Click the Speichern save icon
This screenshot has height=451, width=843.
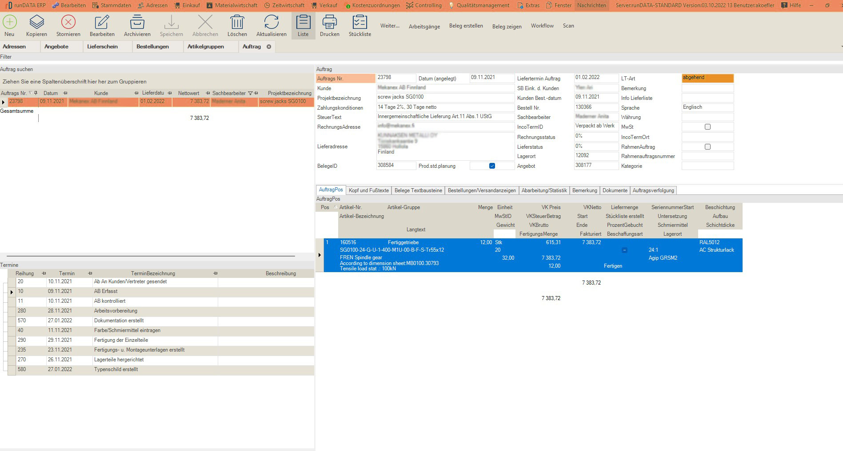click(172, 22)
